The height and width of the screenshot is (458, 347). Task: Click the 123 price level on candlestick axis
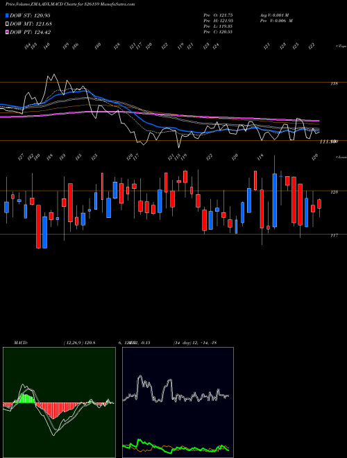pos(334,192)
